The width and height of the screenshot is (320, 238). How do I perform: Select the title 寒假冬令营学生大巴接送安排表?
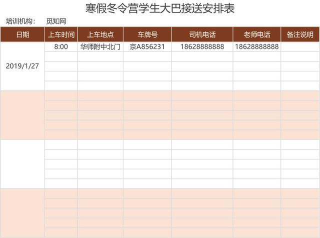160,8
